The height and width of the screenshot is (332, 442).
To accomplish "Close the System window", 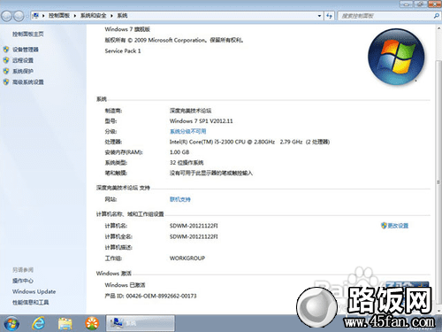I will 434,4.
